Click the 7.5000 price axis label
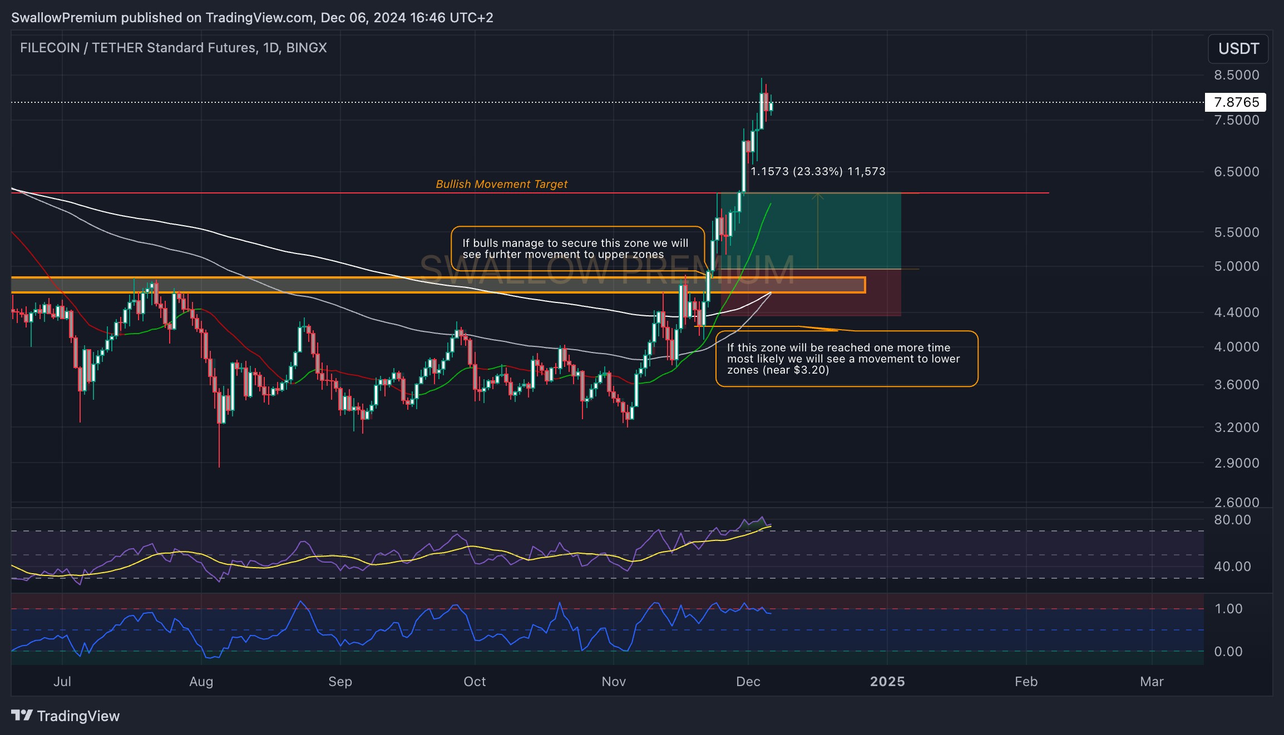The image size is (1284, 735). [x=1237, y=120]
